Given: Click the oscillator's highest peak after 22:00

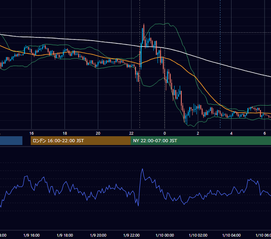Looking at the screenshot, I should tap(142, 169).
